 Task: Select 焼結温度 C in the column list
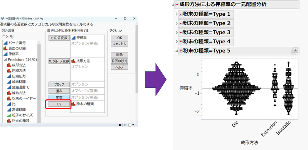coord(19,87)
